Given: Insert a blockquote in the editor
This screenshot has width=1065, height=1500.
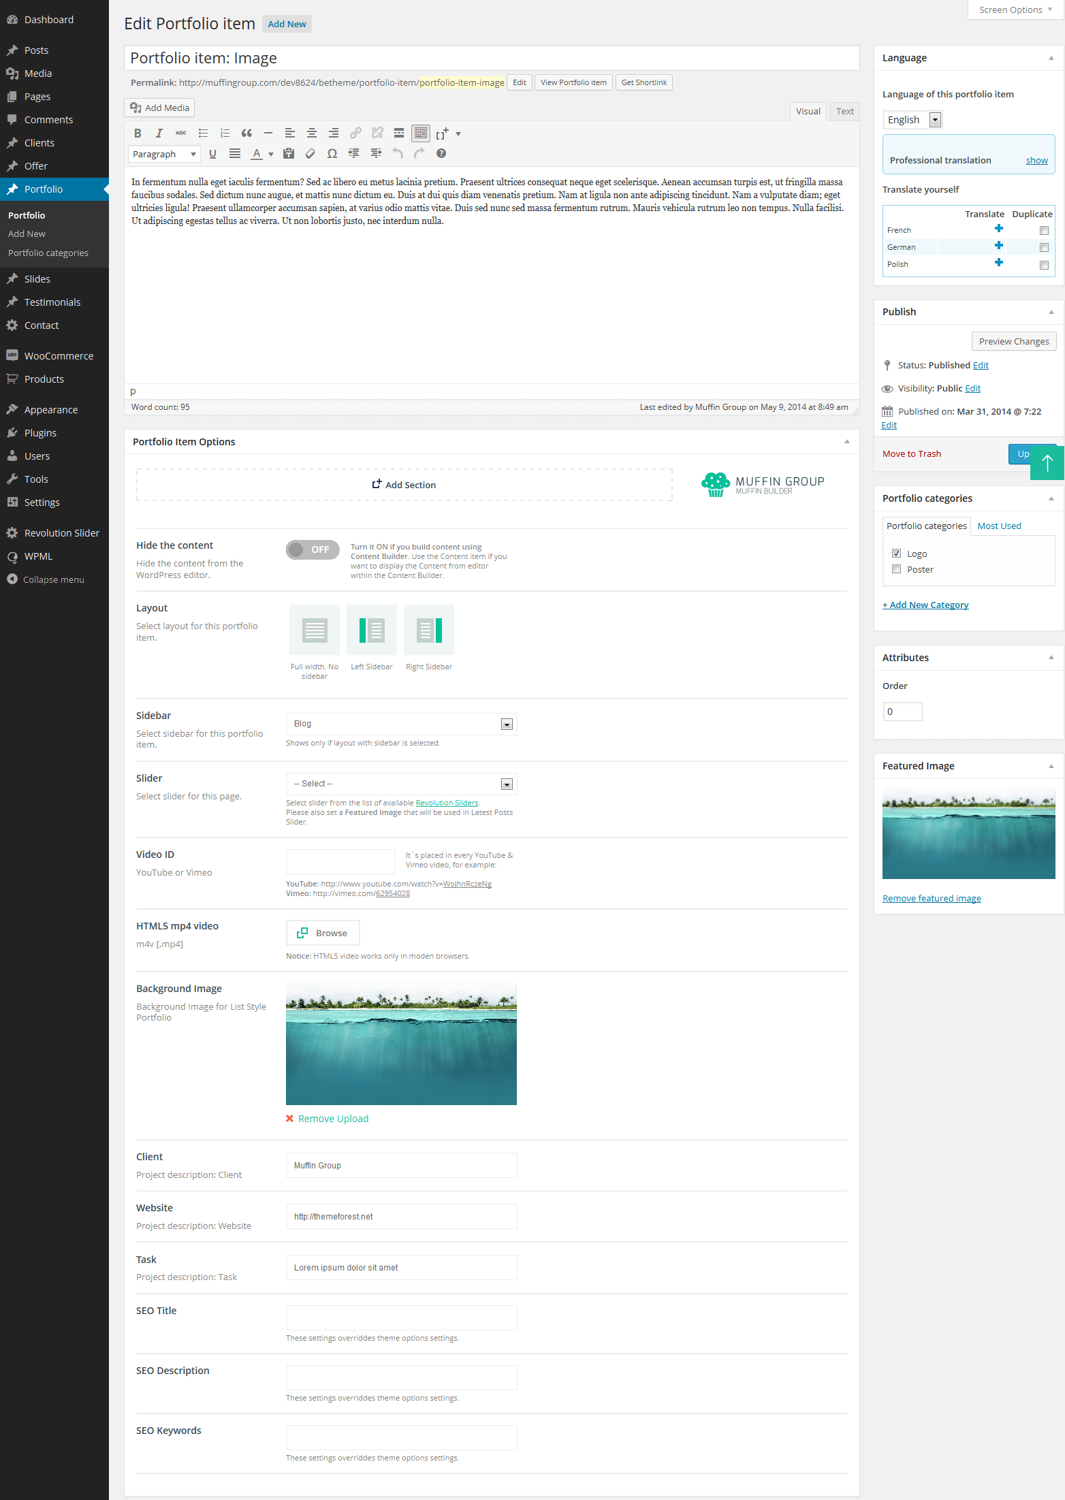Looking at the screenshot, I should click(247, 133).
